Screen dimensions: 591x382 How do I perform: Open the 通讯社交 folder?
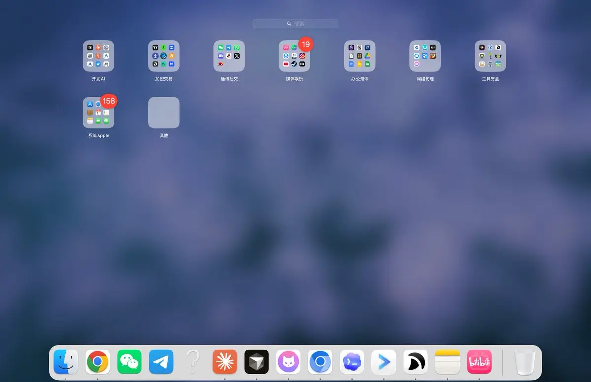tap(229, 56)
